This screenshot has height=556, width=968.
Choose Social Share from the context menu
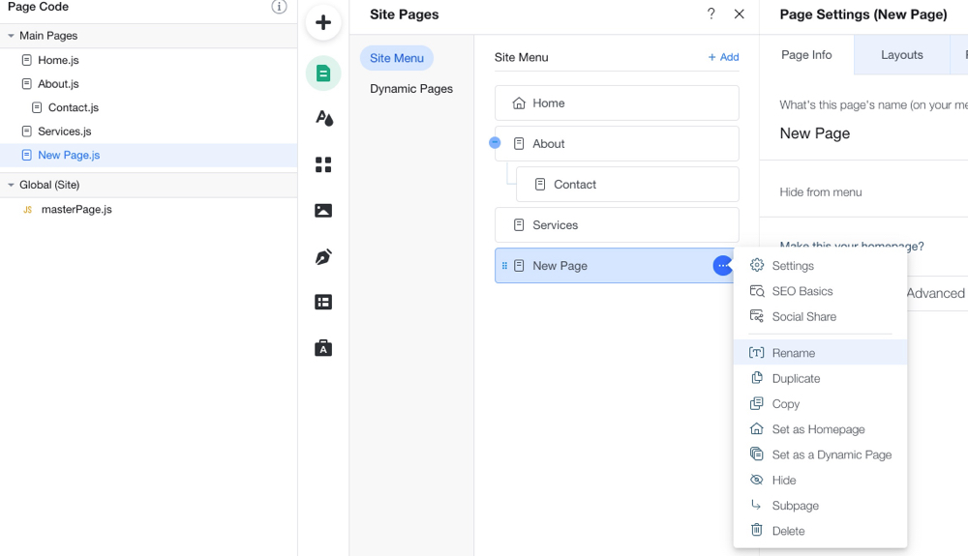820,316
